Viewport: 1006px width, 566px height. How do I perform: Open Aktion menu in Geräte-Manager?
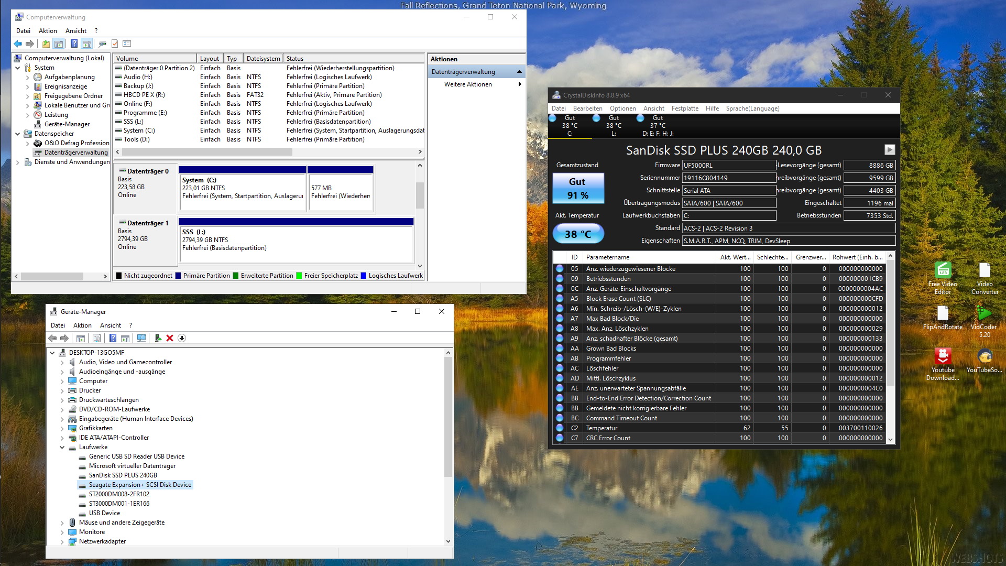82,325
